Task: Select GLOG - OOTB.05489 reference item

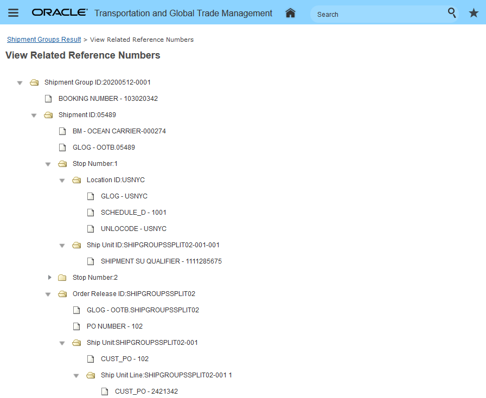Action: pos(104,147)
